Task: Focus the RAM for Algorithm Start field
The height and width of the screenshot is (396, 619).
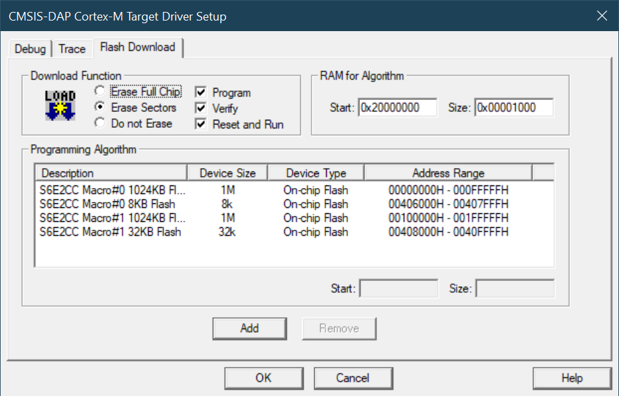Action: [x=398, y=107]
